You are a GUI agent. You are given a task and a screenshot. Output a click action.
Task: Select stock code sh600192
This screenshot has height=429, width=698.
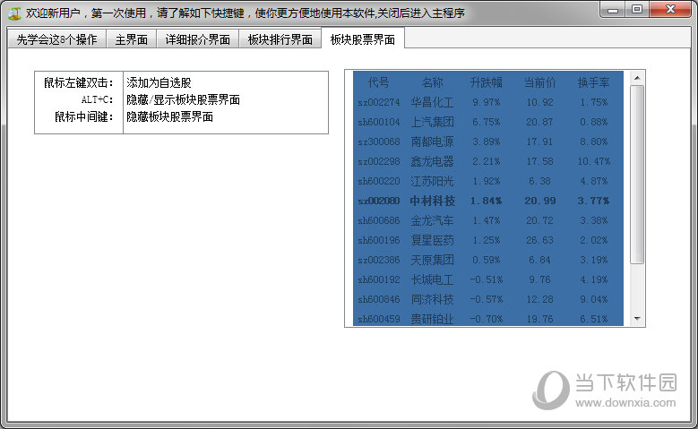click(379, 279)
